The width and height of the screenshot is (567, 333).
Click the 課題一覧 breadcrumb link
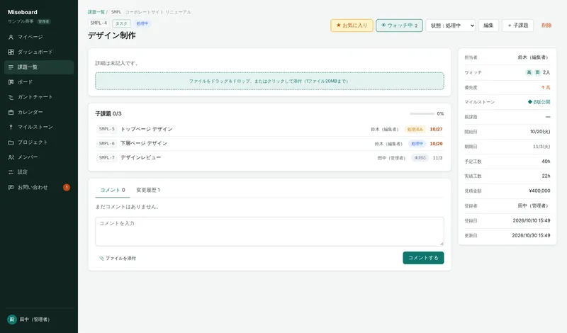[x=96, y=12]
